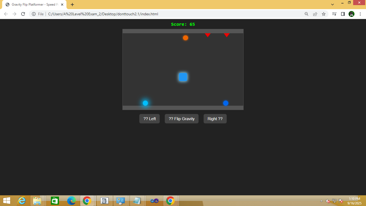The image size is (366, 206).
Task: Click the Left movement button
Action: [150, 119]
